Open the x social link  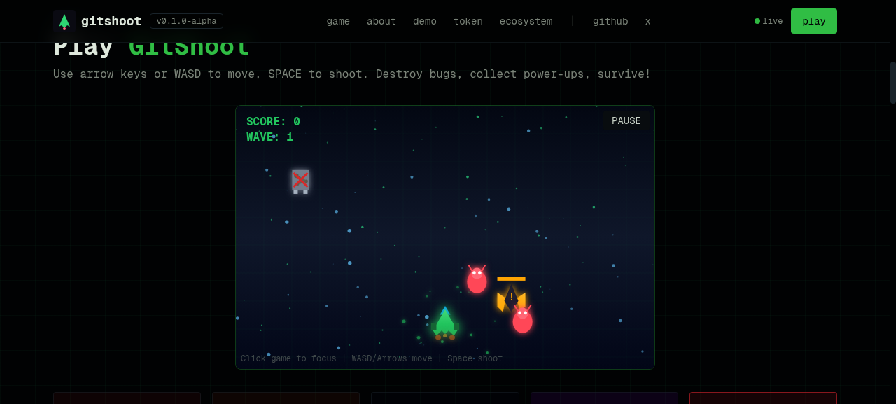pos(648,21)
